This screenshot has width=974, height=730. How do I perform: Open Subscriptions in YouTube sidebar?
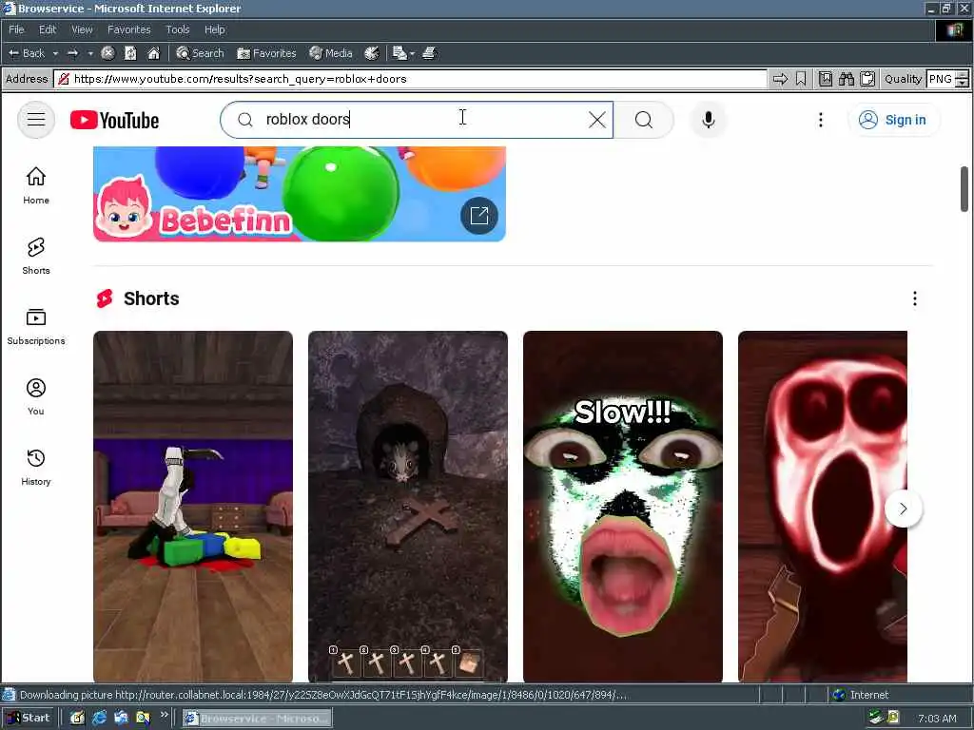(36, 327)
